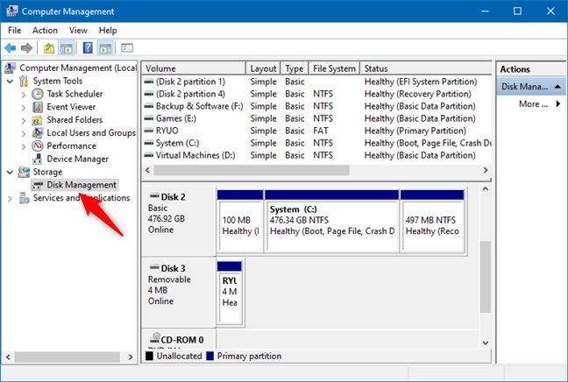Screen dimensions: 568x382
Task: Click the CD-ROM 0 disc icon
Action: (155, 338)
